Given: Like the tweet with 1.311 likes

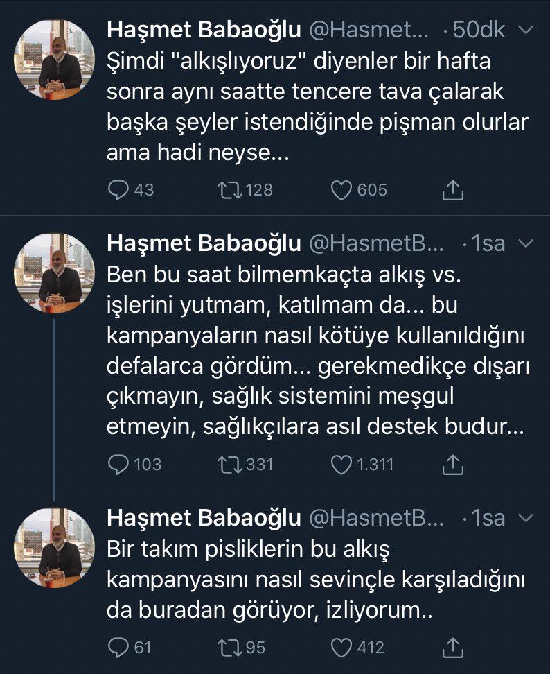Looking at the screenshot, I should tap(342, 464).
